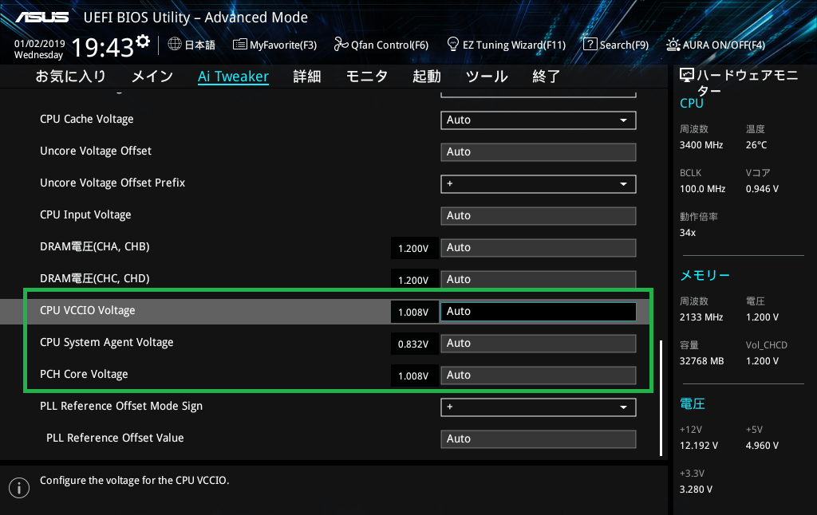Viewport: 817px width, 515px height.
Task: Expand Uncore Voltage Offset Prefix dropdown
Action: click(539, 184)
